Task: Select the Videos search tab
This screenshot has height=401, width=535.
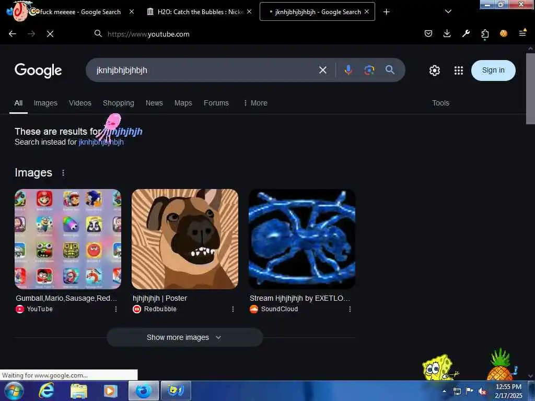Action: click(80, 103)
